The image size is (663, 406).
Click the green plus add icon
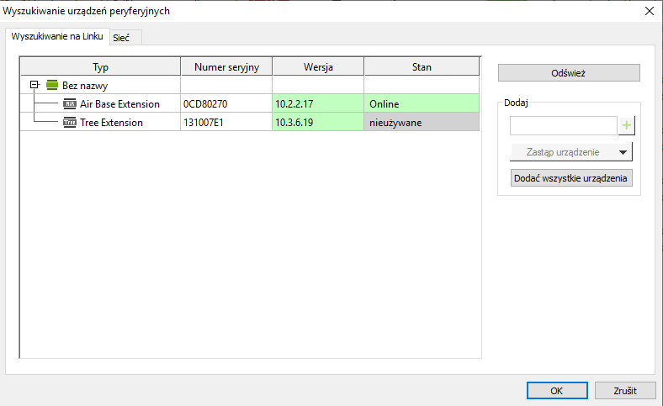tap(627, 126)
